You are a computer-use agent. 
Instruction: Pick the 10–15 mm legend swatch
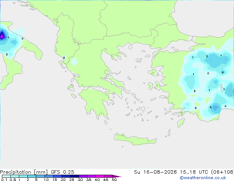pyautogui.click(x=49, y=176)
